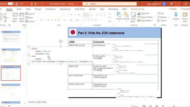This screenshot has height=107, width=190.
Task: Click to add notes area
Action: click(37, 102)
